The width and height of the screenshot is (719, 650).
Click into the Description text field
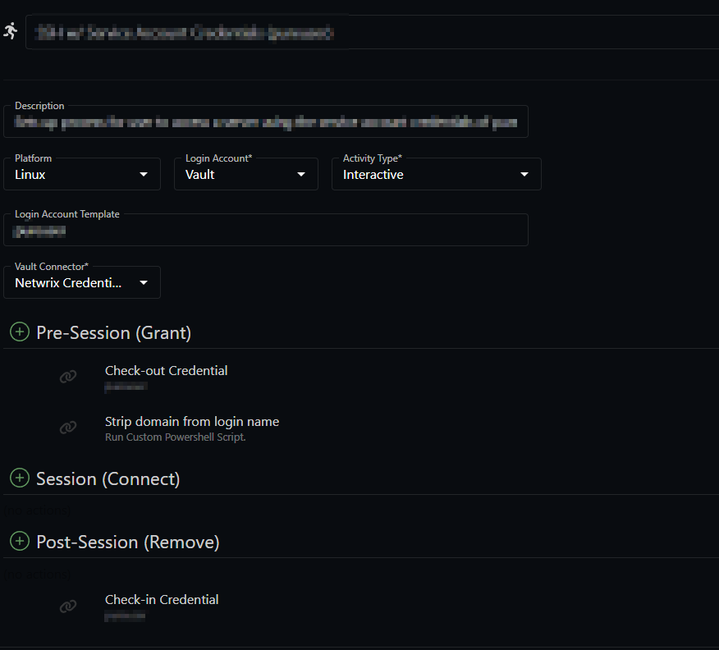(x=266, y=123)
